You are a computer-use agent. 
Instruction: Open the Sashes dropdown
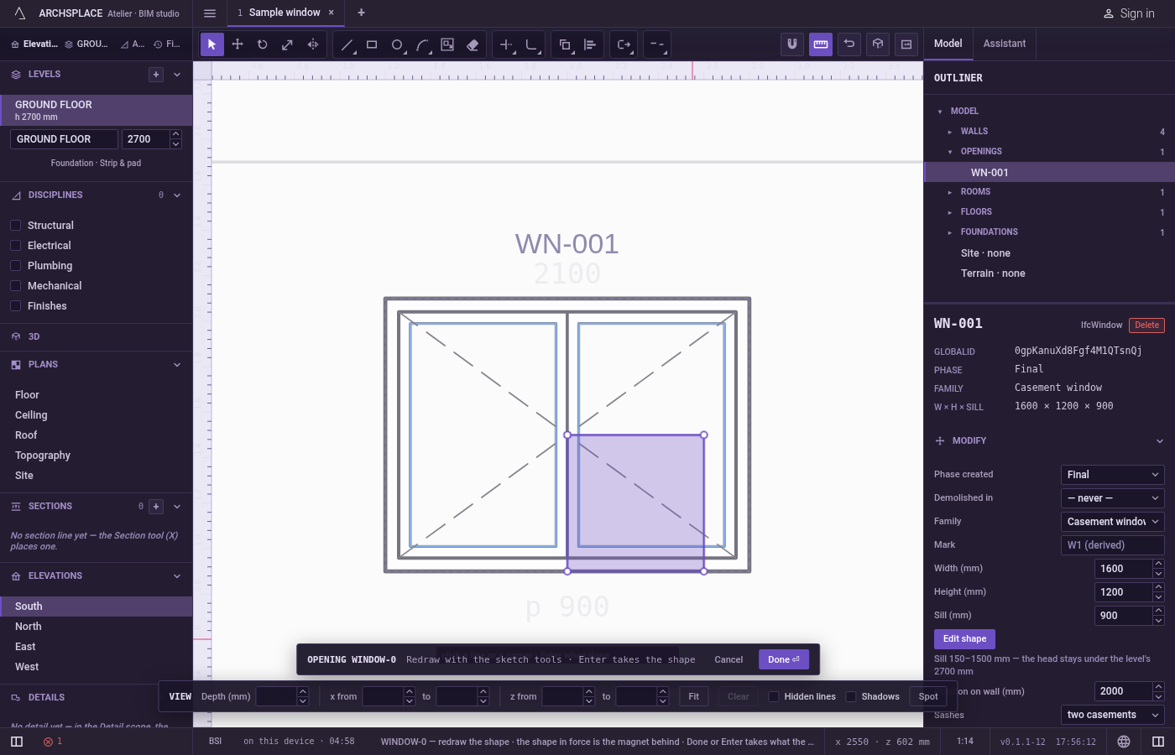[1112, 715]
